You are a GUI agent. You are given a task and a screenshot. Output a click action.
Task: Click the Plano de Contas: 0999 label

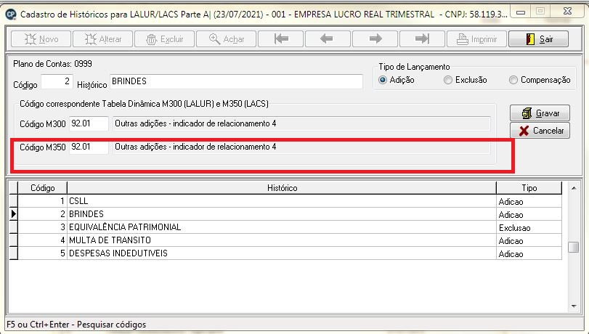pyautogui.click(x=52, y=64)
